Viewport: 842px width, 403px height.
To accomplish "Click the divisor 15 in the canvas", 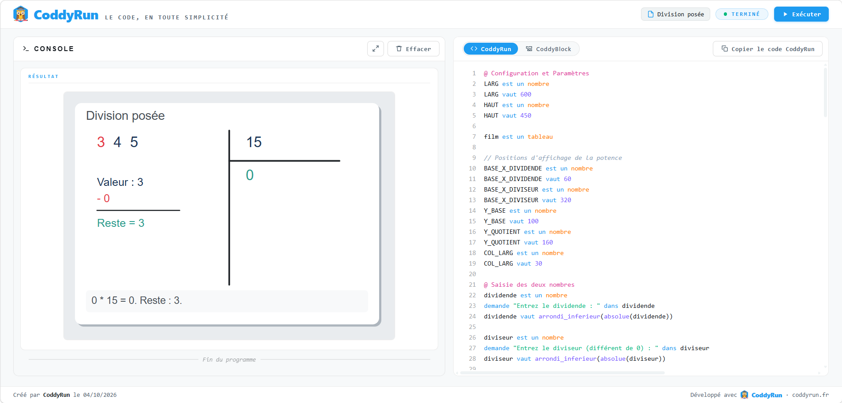I will click(254, 142).
